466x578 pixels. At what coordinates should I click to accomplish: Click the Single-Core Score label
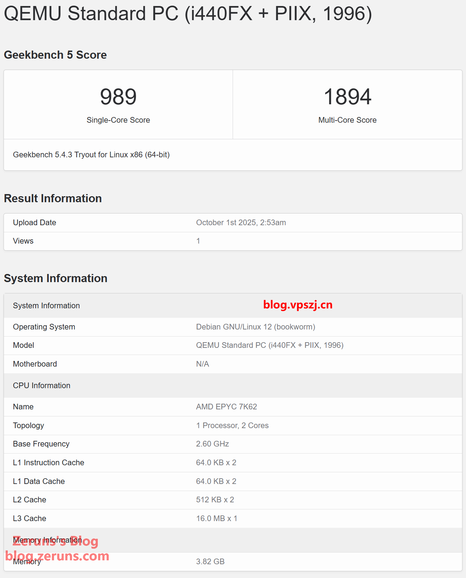pyautogui.click(x=118, y=120)
